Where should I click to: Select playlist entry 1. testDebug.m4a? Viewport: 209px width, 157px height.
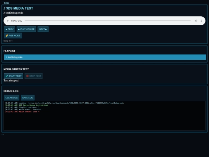tap(105, 57)
